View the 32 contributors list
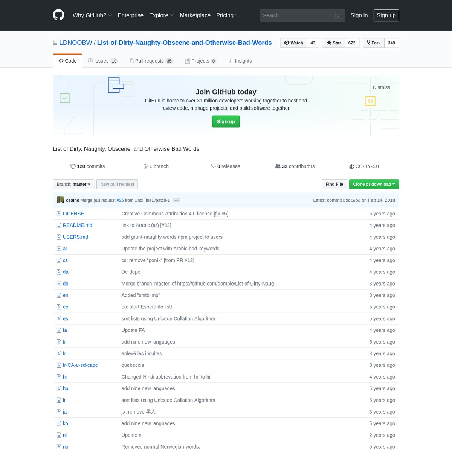This screenshot has height=452, width=452. point(295,166)
